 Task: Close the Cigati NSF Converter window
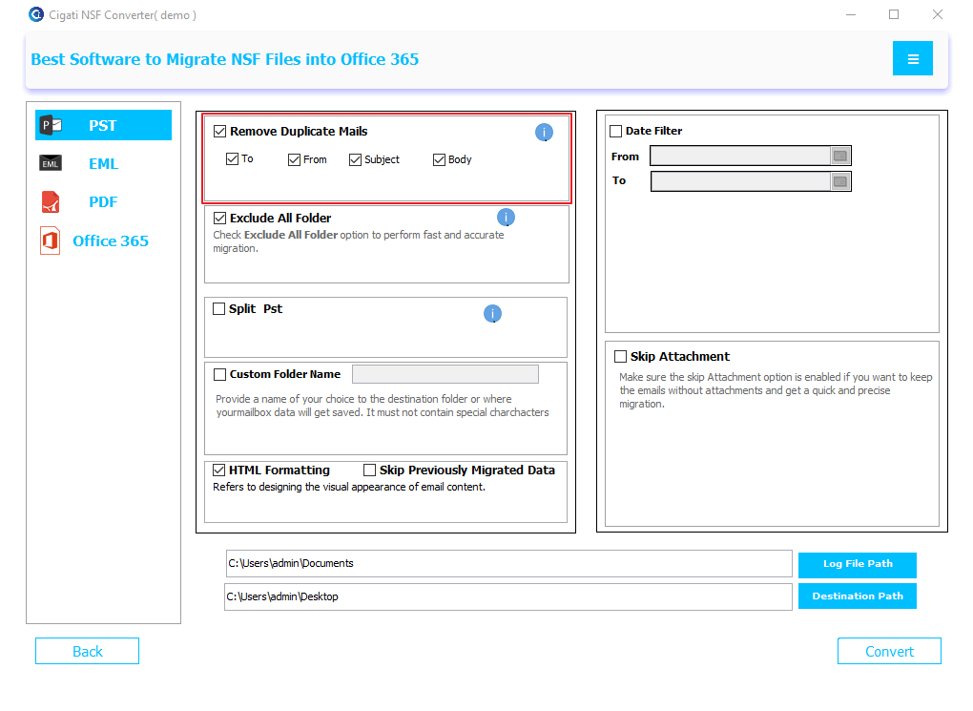pyautogui.click(x=937, y=14)
